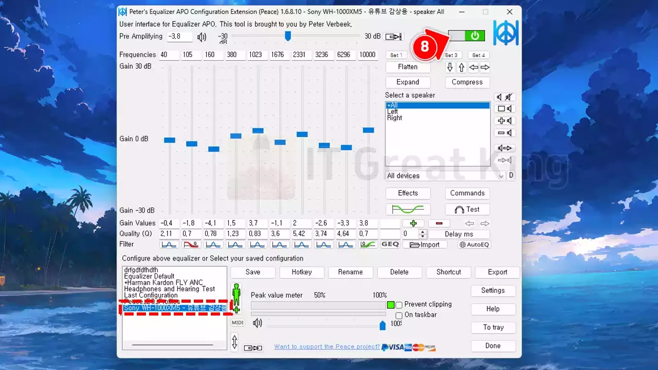Click the arrow-into-bracket icon at the bottom
Image resolution: width=658 pixels, height=370 pixels.
coord(252,348)
